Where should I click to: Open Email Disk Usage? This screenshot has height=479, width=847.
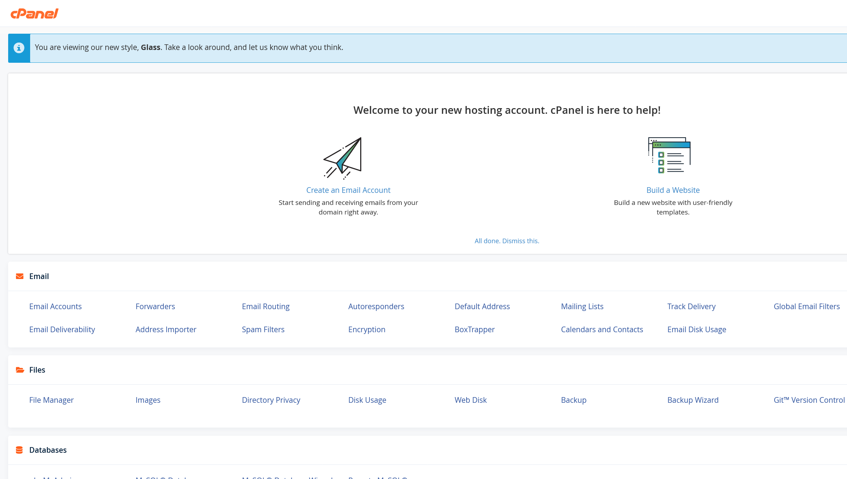pos(697,329)
